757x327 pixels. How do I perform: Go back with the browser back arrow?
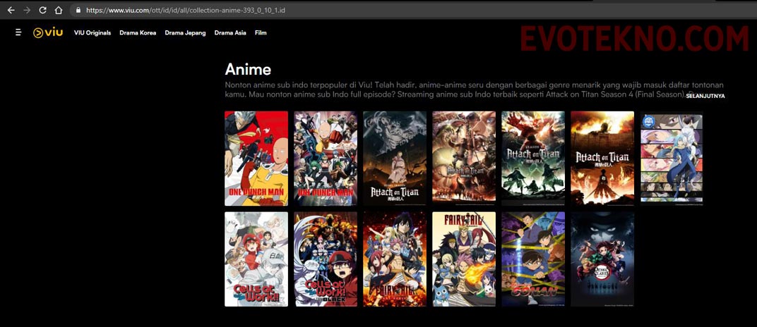click(11, 10)
